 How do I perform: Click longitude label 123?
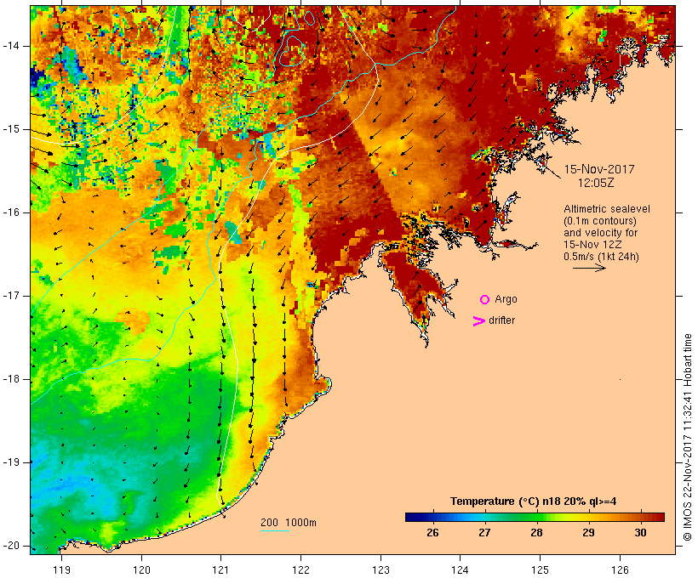380,569
